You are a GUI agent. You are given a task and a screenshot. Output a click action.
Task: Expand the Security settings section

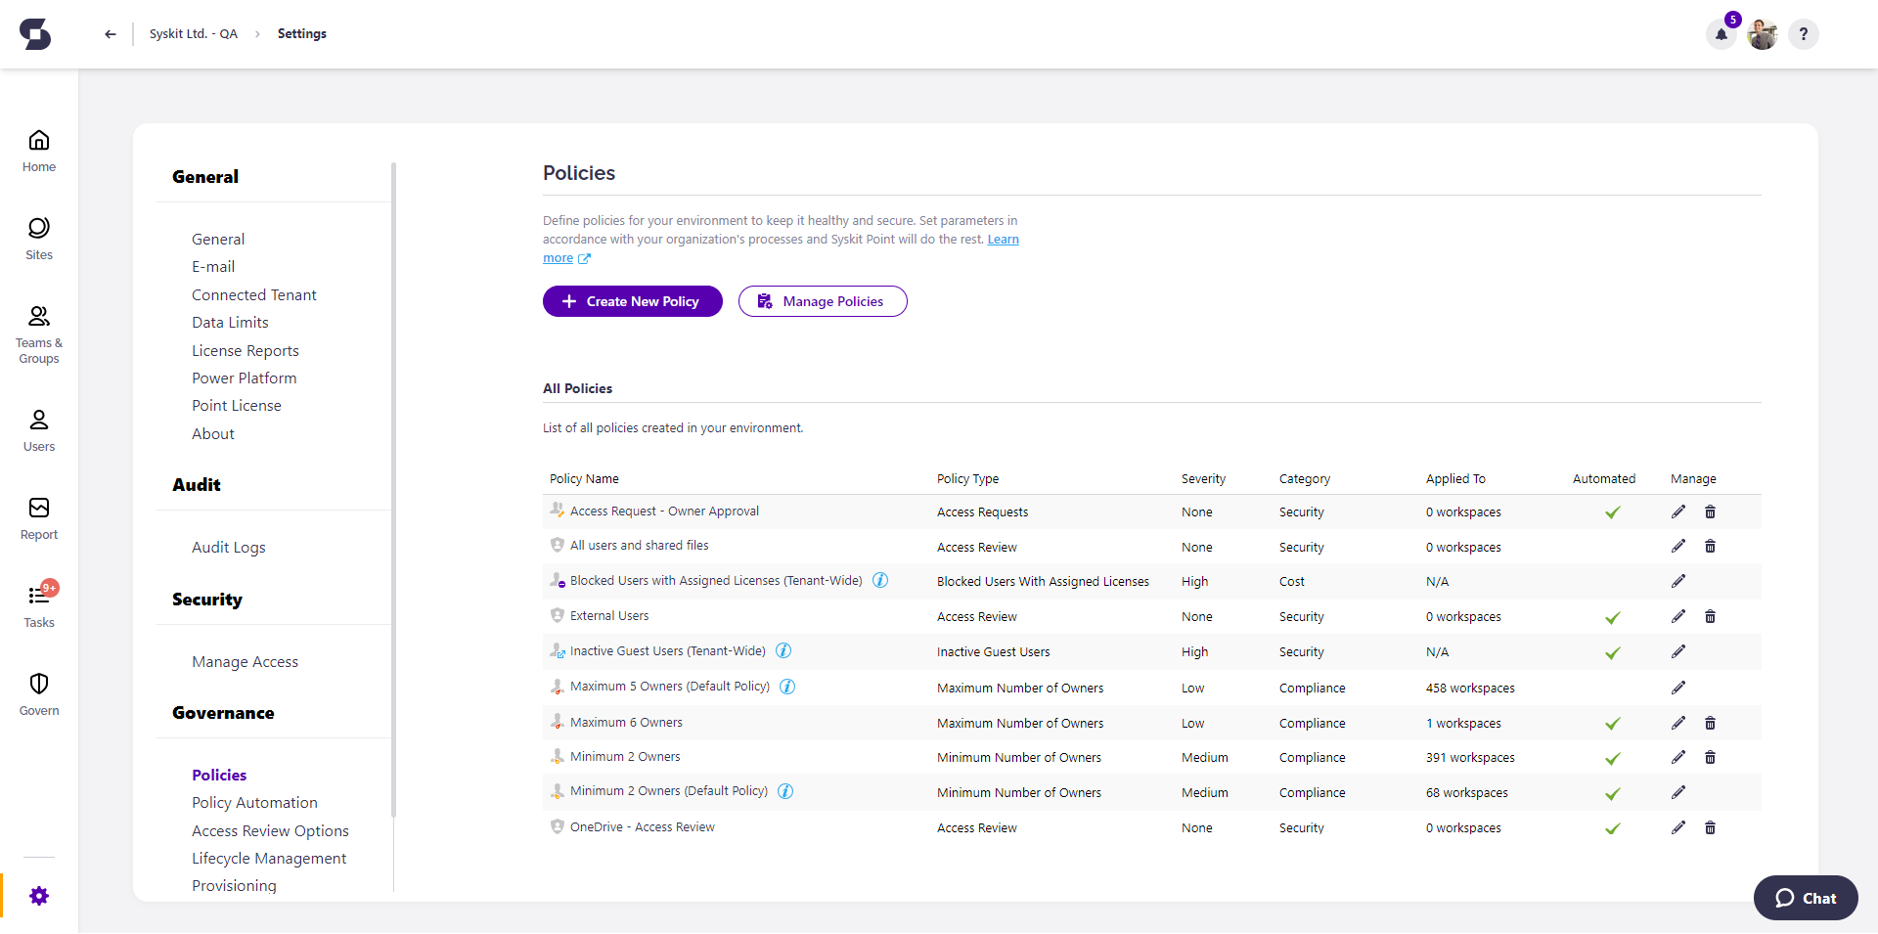207,600
